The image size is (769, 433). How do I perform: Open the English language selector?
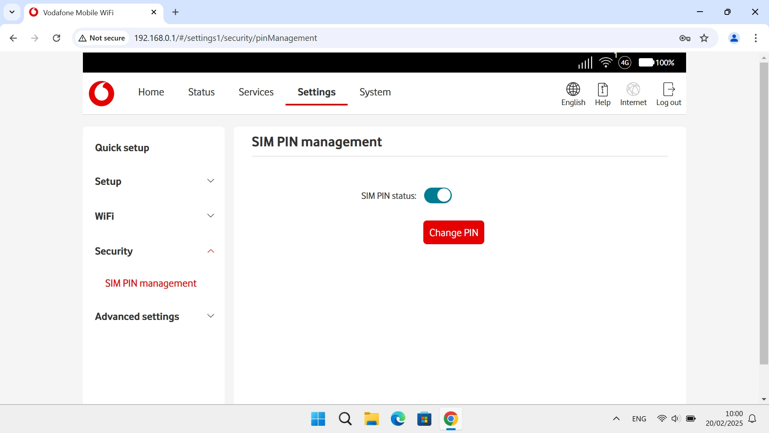pos(573,94)
